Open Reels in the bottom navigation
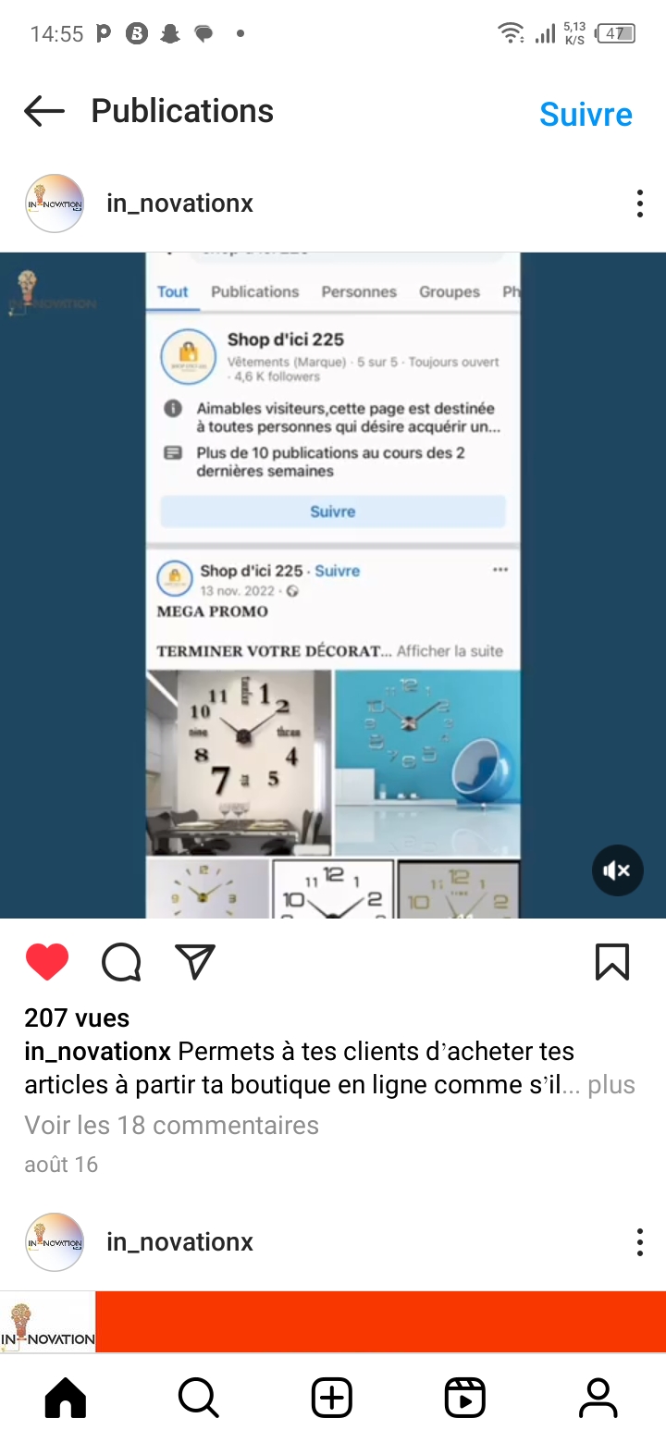Screen dimensions: 666x1443 pos(465,1398)
